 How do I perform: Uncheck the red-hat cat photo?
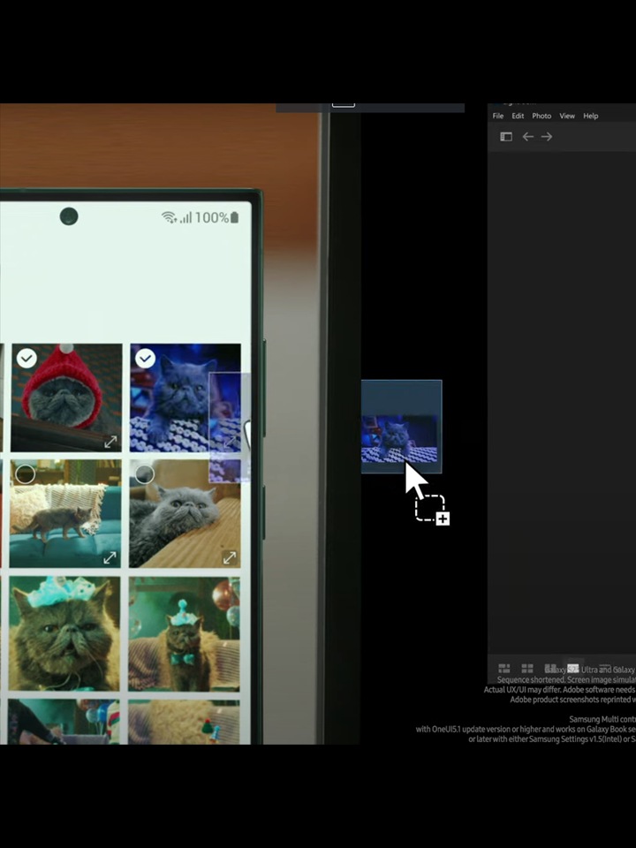(26, 358)
